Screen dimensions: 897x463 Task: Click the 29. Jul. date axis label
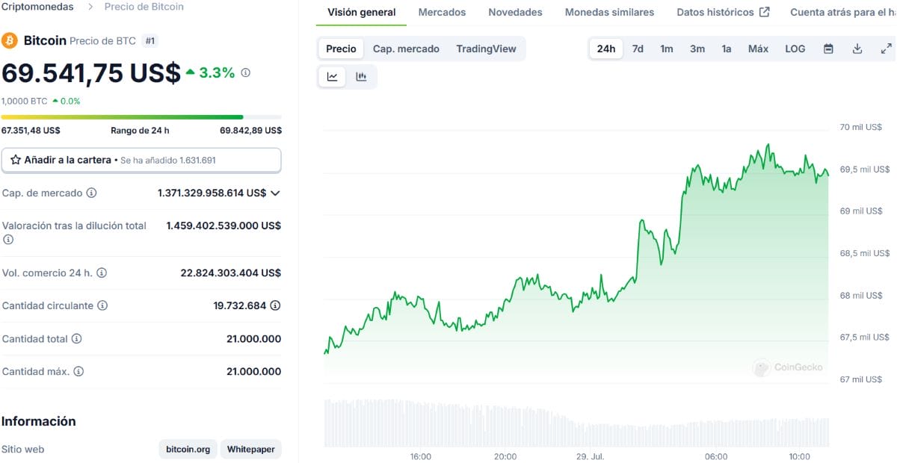coord(590,456)
